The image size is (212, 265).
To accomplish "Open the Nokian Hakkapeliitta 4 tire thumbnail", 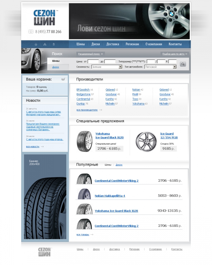I will (84, 194).
